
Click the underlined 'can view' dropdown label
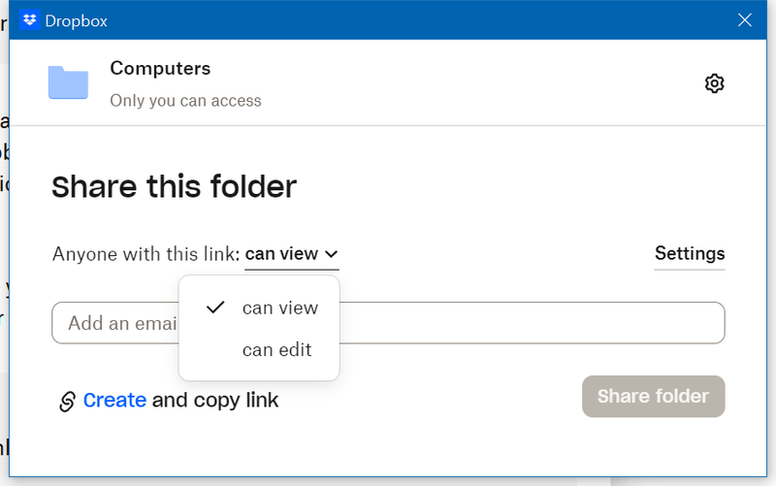[x=281, y=254]
